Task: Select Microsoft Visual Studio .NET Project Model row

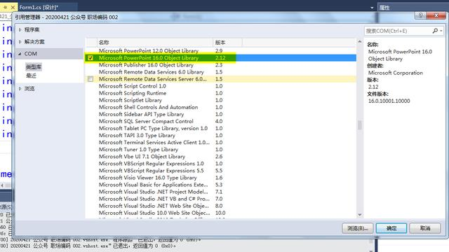Action: [220, 192]
